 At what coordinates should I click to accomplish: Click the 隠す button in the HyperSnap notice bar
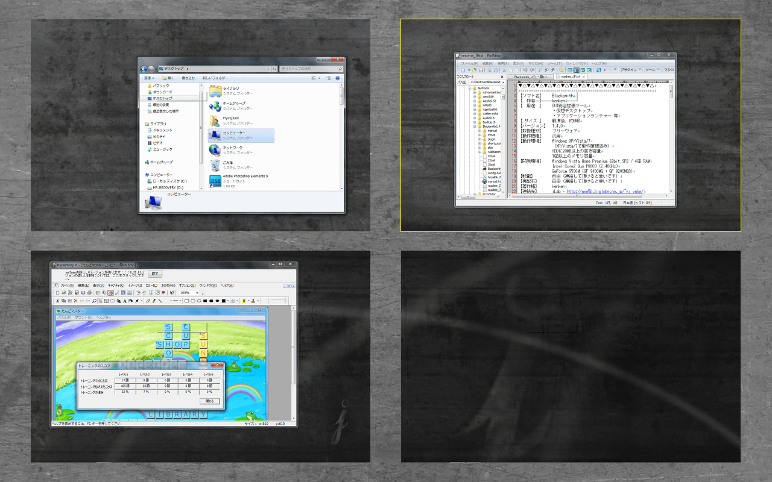[x=155, y=274]
